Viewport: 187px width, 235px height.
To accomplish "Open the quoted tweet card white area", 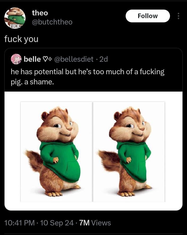I will (93, 151).
